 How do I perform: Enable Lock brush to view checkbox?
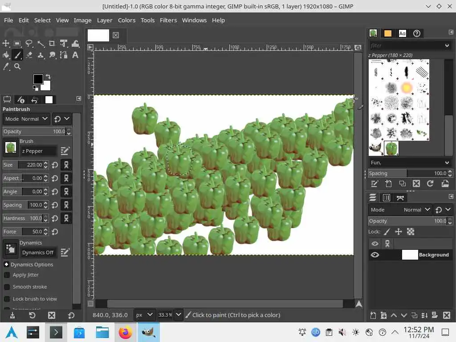pyautogui.click(x=7, y=299)
